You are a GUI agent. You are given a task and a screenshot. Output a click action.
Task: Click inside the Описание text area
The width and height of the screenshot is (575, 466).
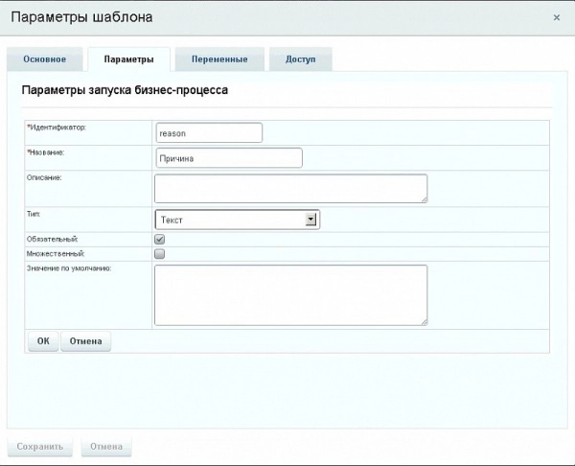pos(289,188)
